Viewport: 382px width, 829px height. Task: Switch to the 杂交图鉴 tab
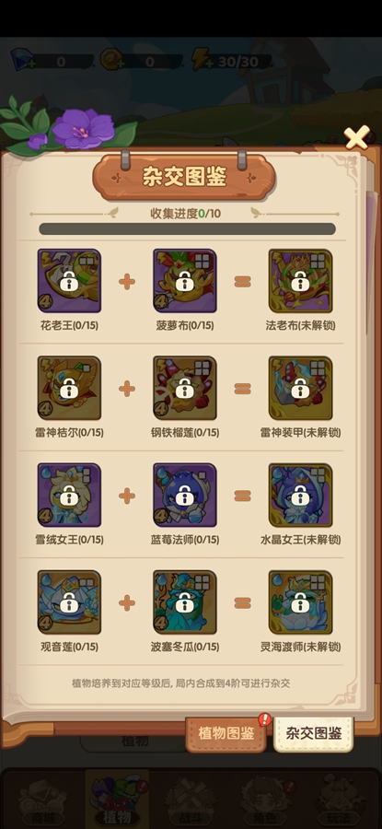point(313,734)
